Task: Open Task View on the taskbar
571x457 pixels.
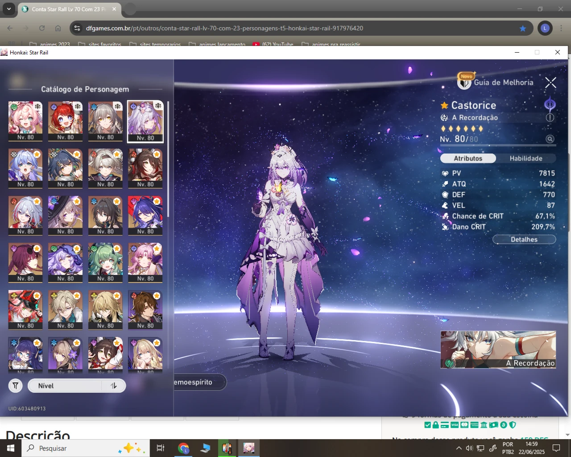Action: (x=161, y=448)
